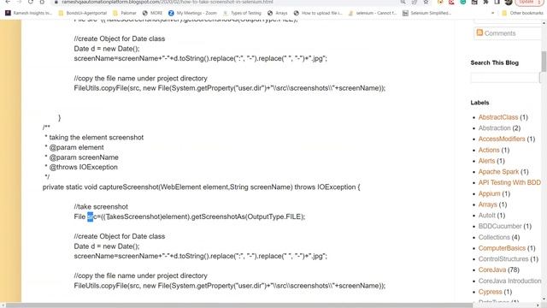Click the horizontal scrollbar at the page bottom

coord(239,305)
